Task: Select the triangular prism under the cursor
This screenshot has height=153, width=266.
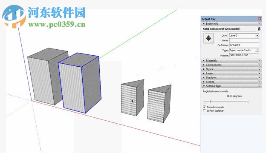Action: click(132, 98)
